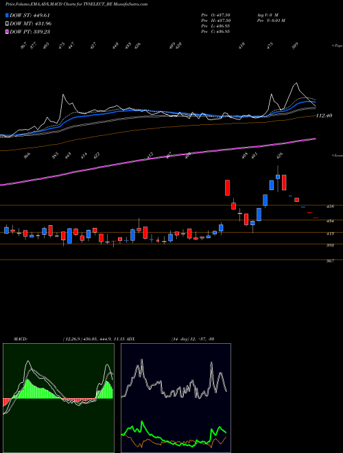Click the 413 price level label
343x453 pixels.
(330, 233)
